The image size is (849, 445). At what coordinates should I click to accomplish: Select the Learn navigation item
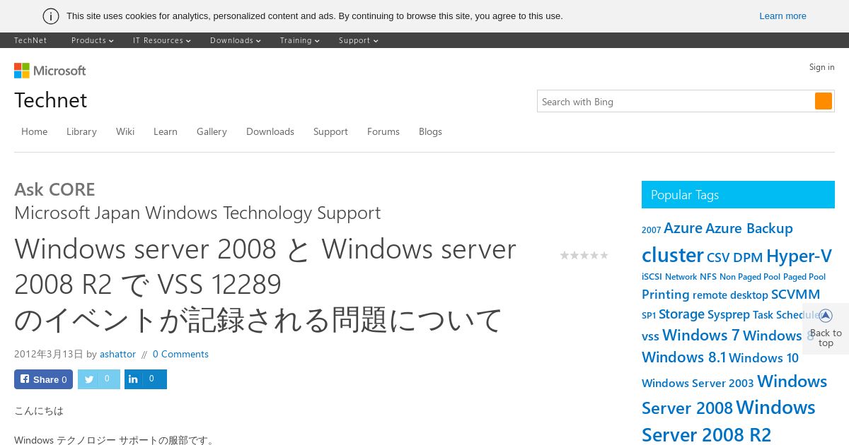pyautogui.click(x=166, y=131)
